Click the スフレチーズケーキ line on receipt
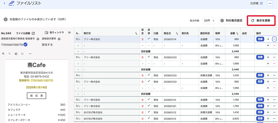Screen dimensions: 278x123 click(36, 120)
